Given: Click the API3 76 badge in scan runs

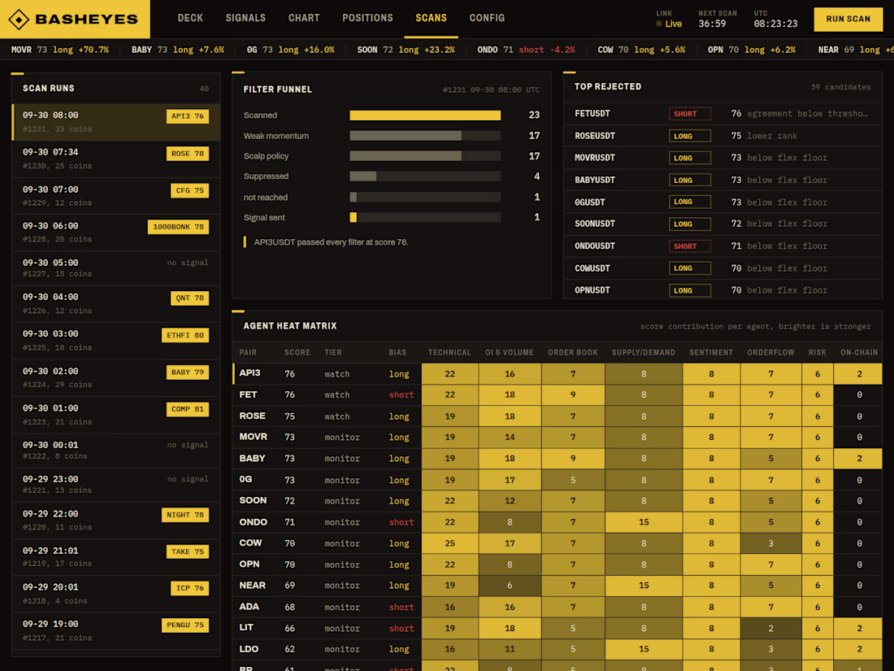Looking at the screenshot, I should click(188, 116).
